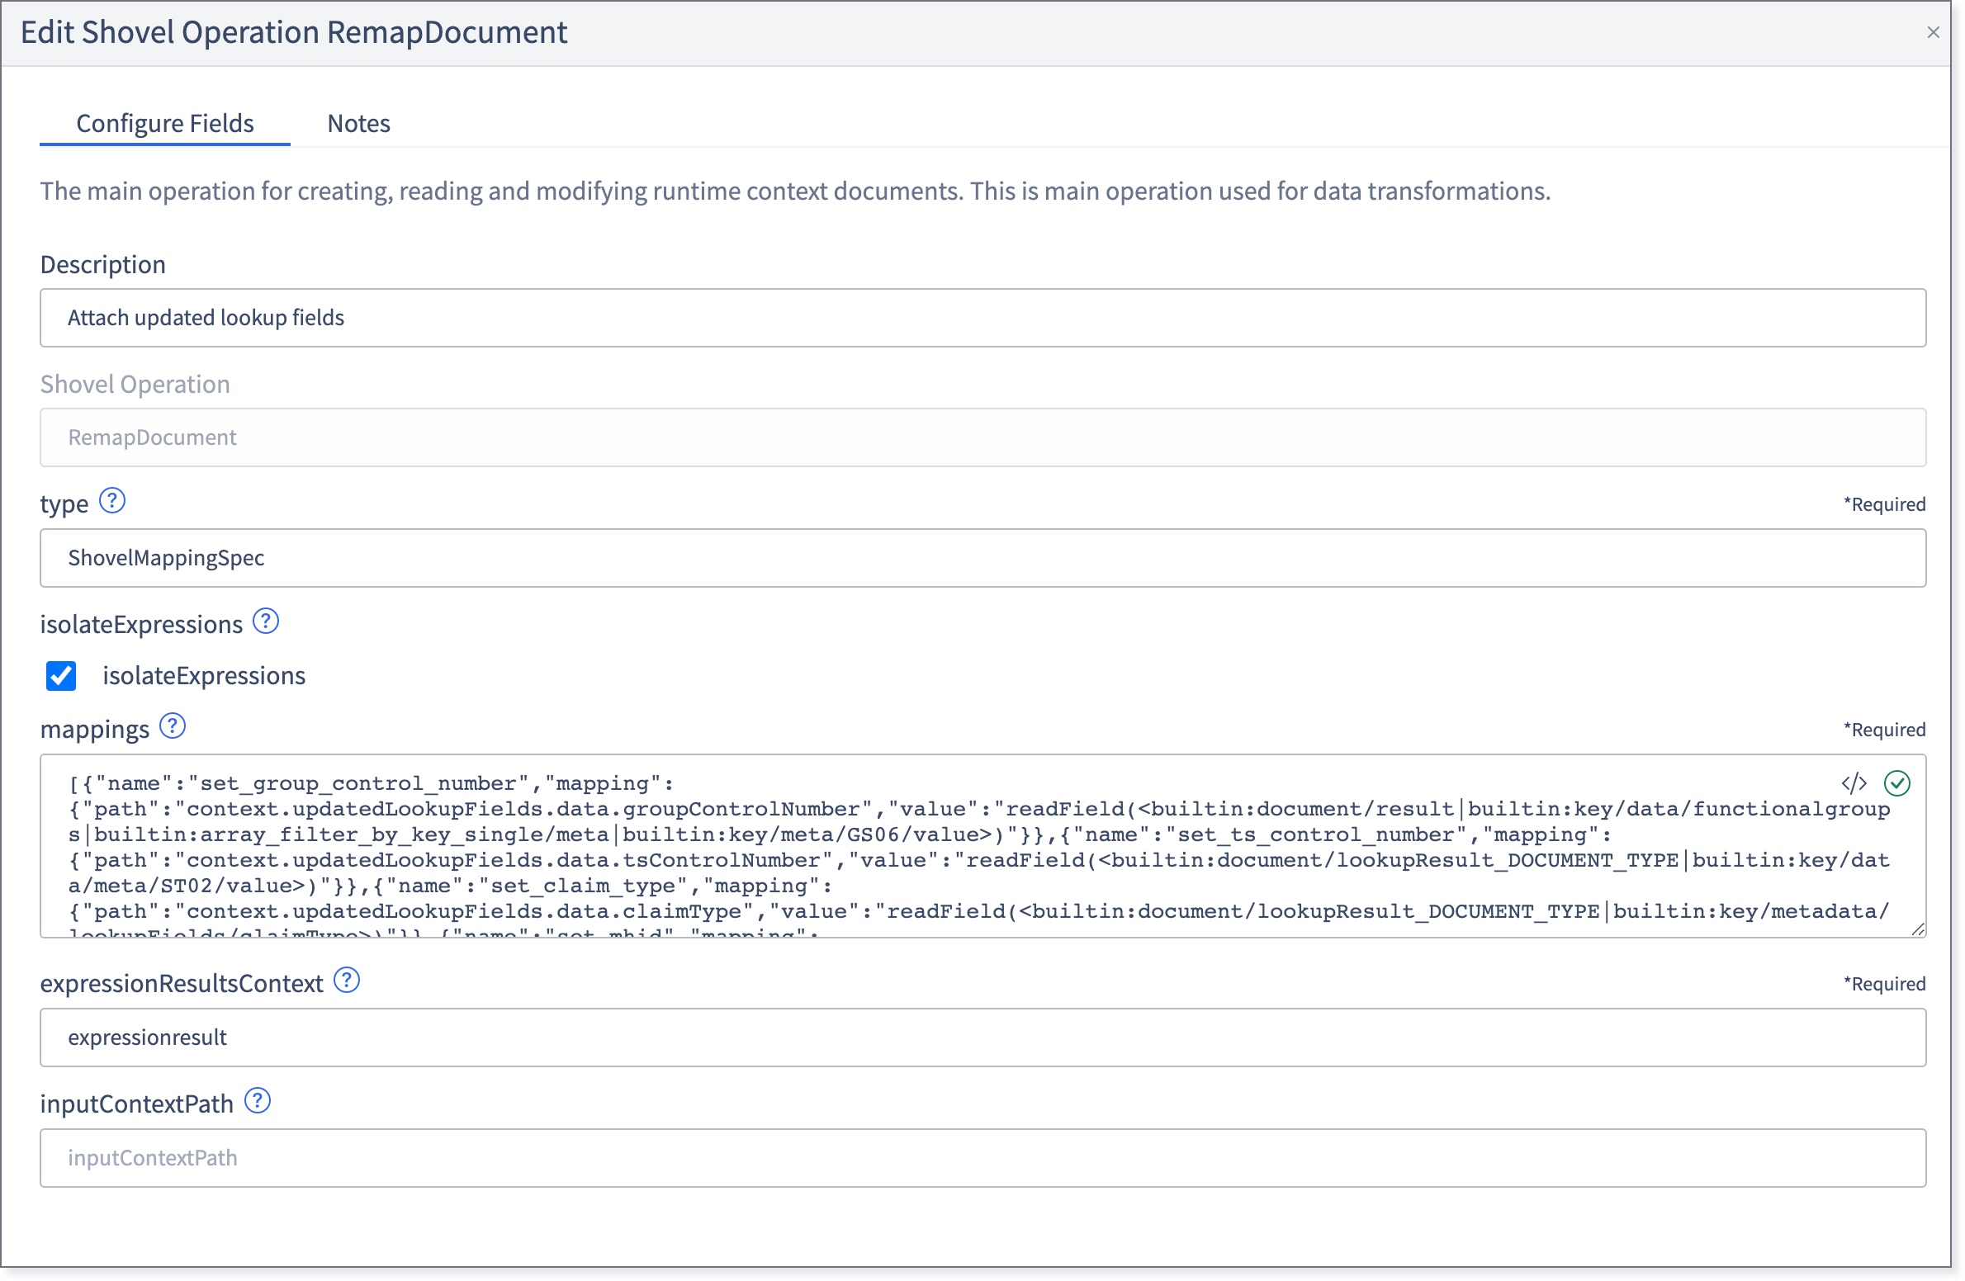Image resolution: width=1965 pixels, height=1281 pixels.
Task: Grab the mappings textarea resize handle
Action: 1918,929
